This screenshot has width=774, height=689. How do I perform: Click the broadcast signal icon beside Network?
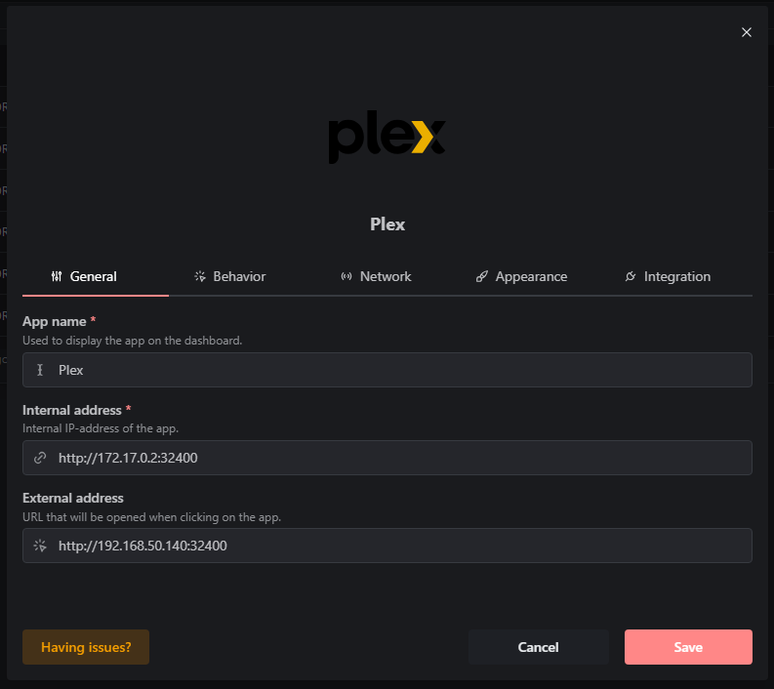[346, 276]
